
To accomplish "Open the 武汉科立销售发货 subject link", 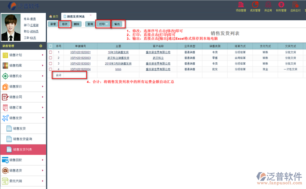I will click(118, 58).
